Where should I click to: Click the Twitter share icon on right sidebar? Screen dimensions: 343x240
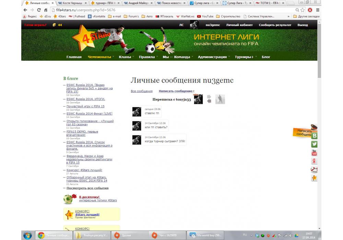tap(314, 144)
